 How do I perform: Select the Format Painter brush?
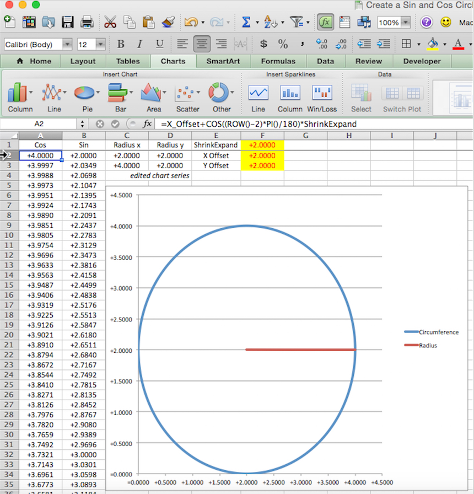pos(168,23)
